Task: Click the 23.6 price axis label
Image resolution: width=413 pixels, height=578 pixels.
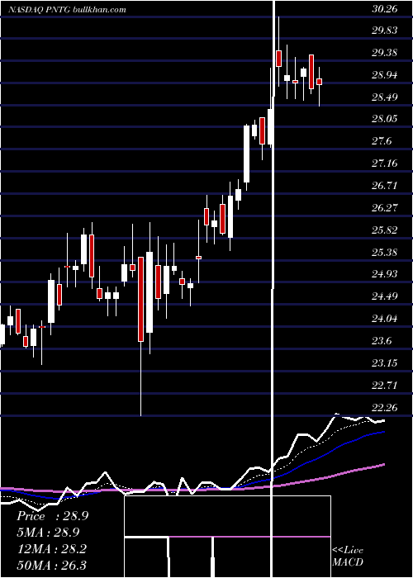Action: (382, 341)
